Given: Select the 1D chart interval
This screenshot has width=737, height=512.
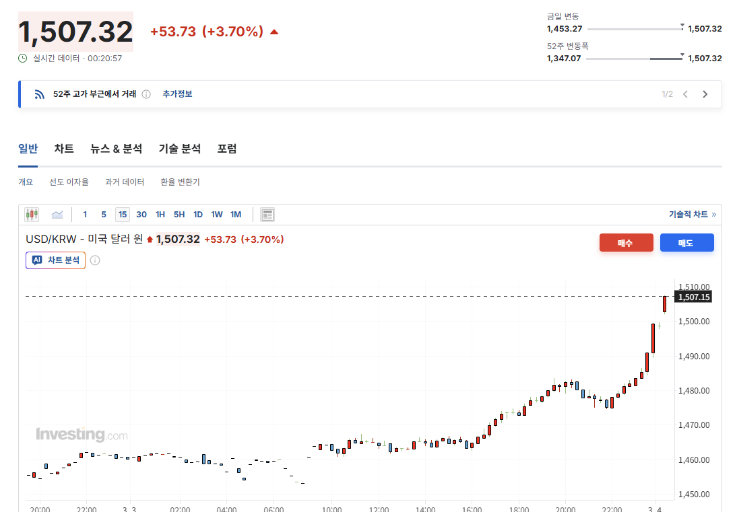Looking at the screenshot, I should tap(198, 215).
